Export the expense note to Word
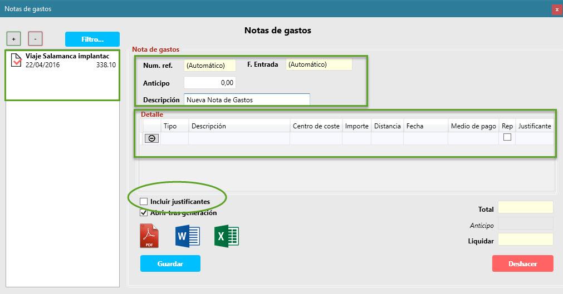The image size is (563, 294). click(x=188, y=236)
